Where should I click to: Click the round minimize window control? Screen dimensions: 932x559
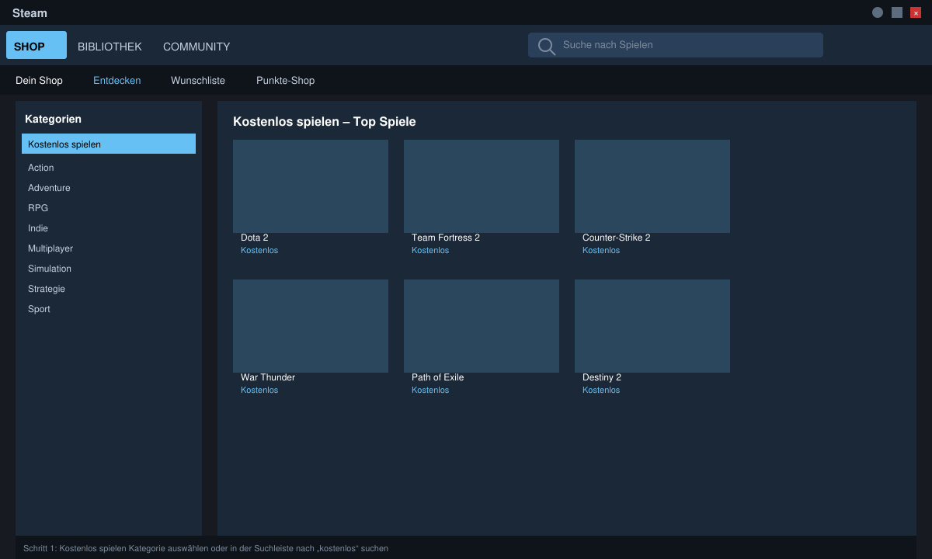click(878, 12)
